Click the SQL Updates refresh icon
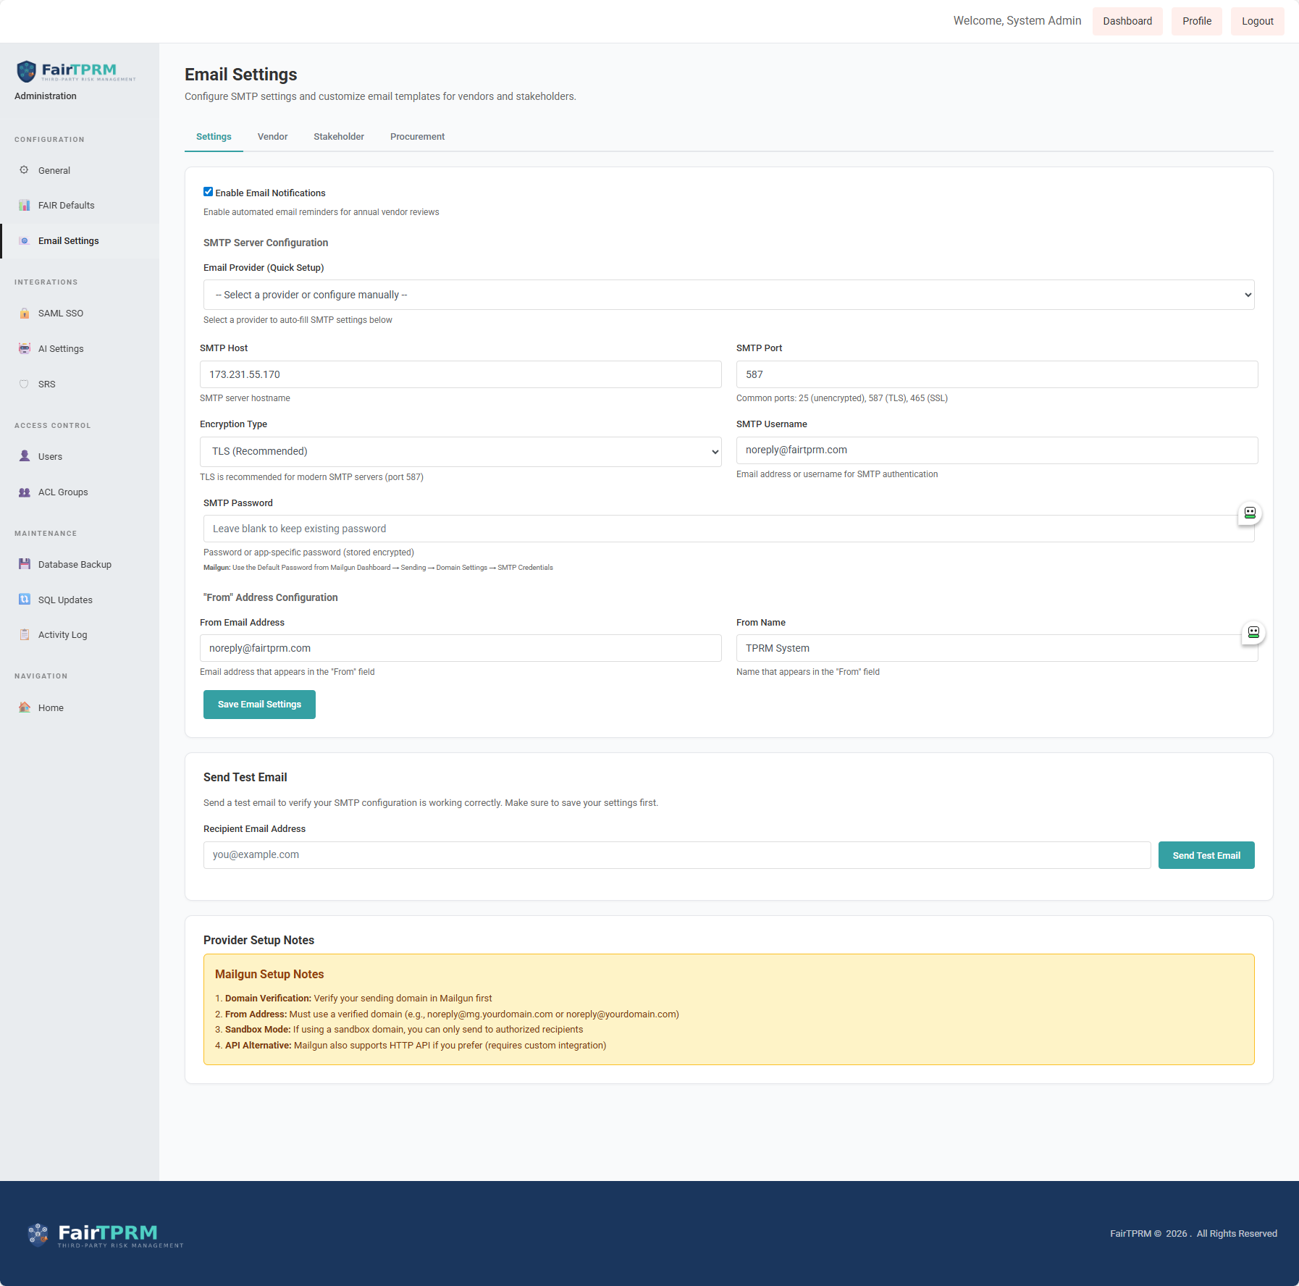Screen dimensions: 1299x1286 [x=24, y=600]
